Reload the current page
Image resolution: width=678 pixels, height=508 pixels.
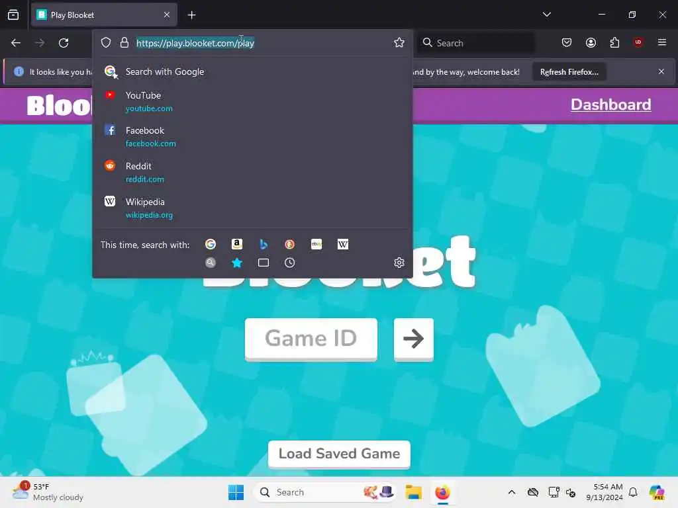64,43
